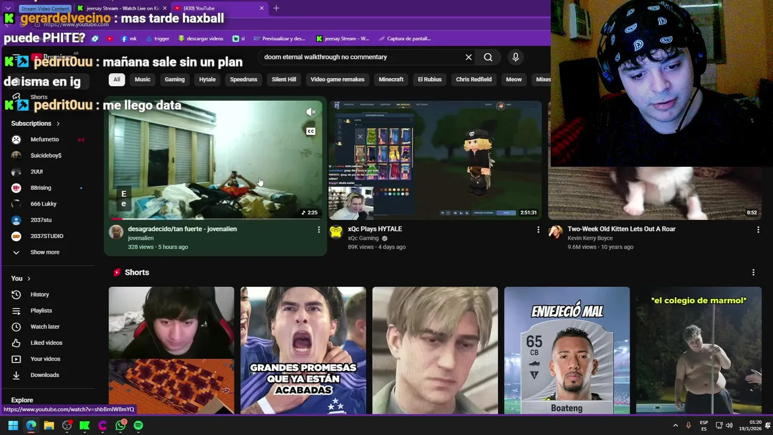Show hidden system tray icons
Viewport: 773px width, 435px height.
coord(675,425)
